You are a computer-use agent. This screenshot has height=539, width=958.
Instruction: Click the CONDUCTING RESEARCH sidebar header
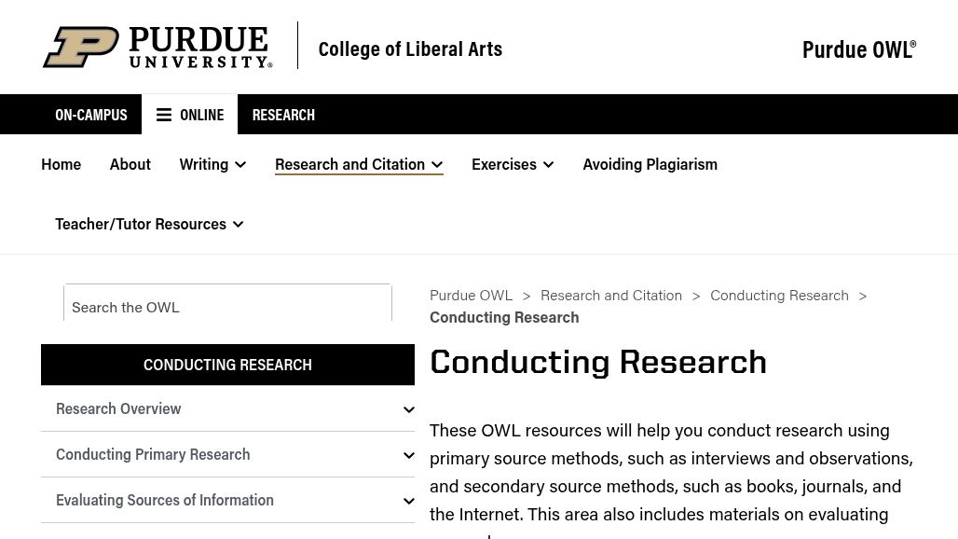[x=227, y=364]
